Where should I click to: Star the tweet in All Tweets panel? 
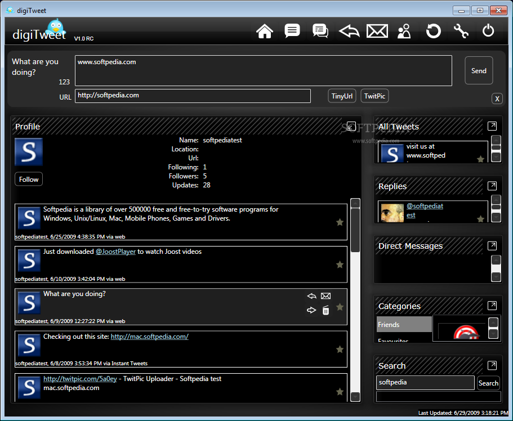point(480,159)
